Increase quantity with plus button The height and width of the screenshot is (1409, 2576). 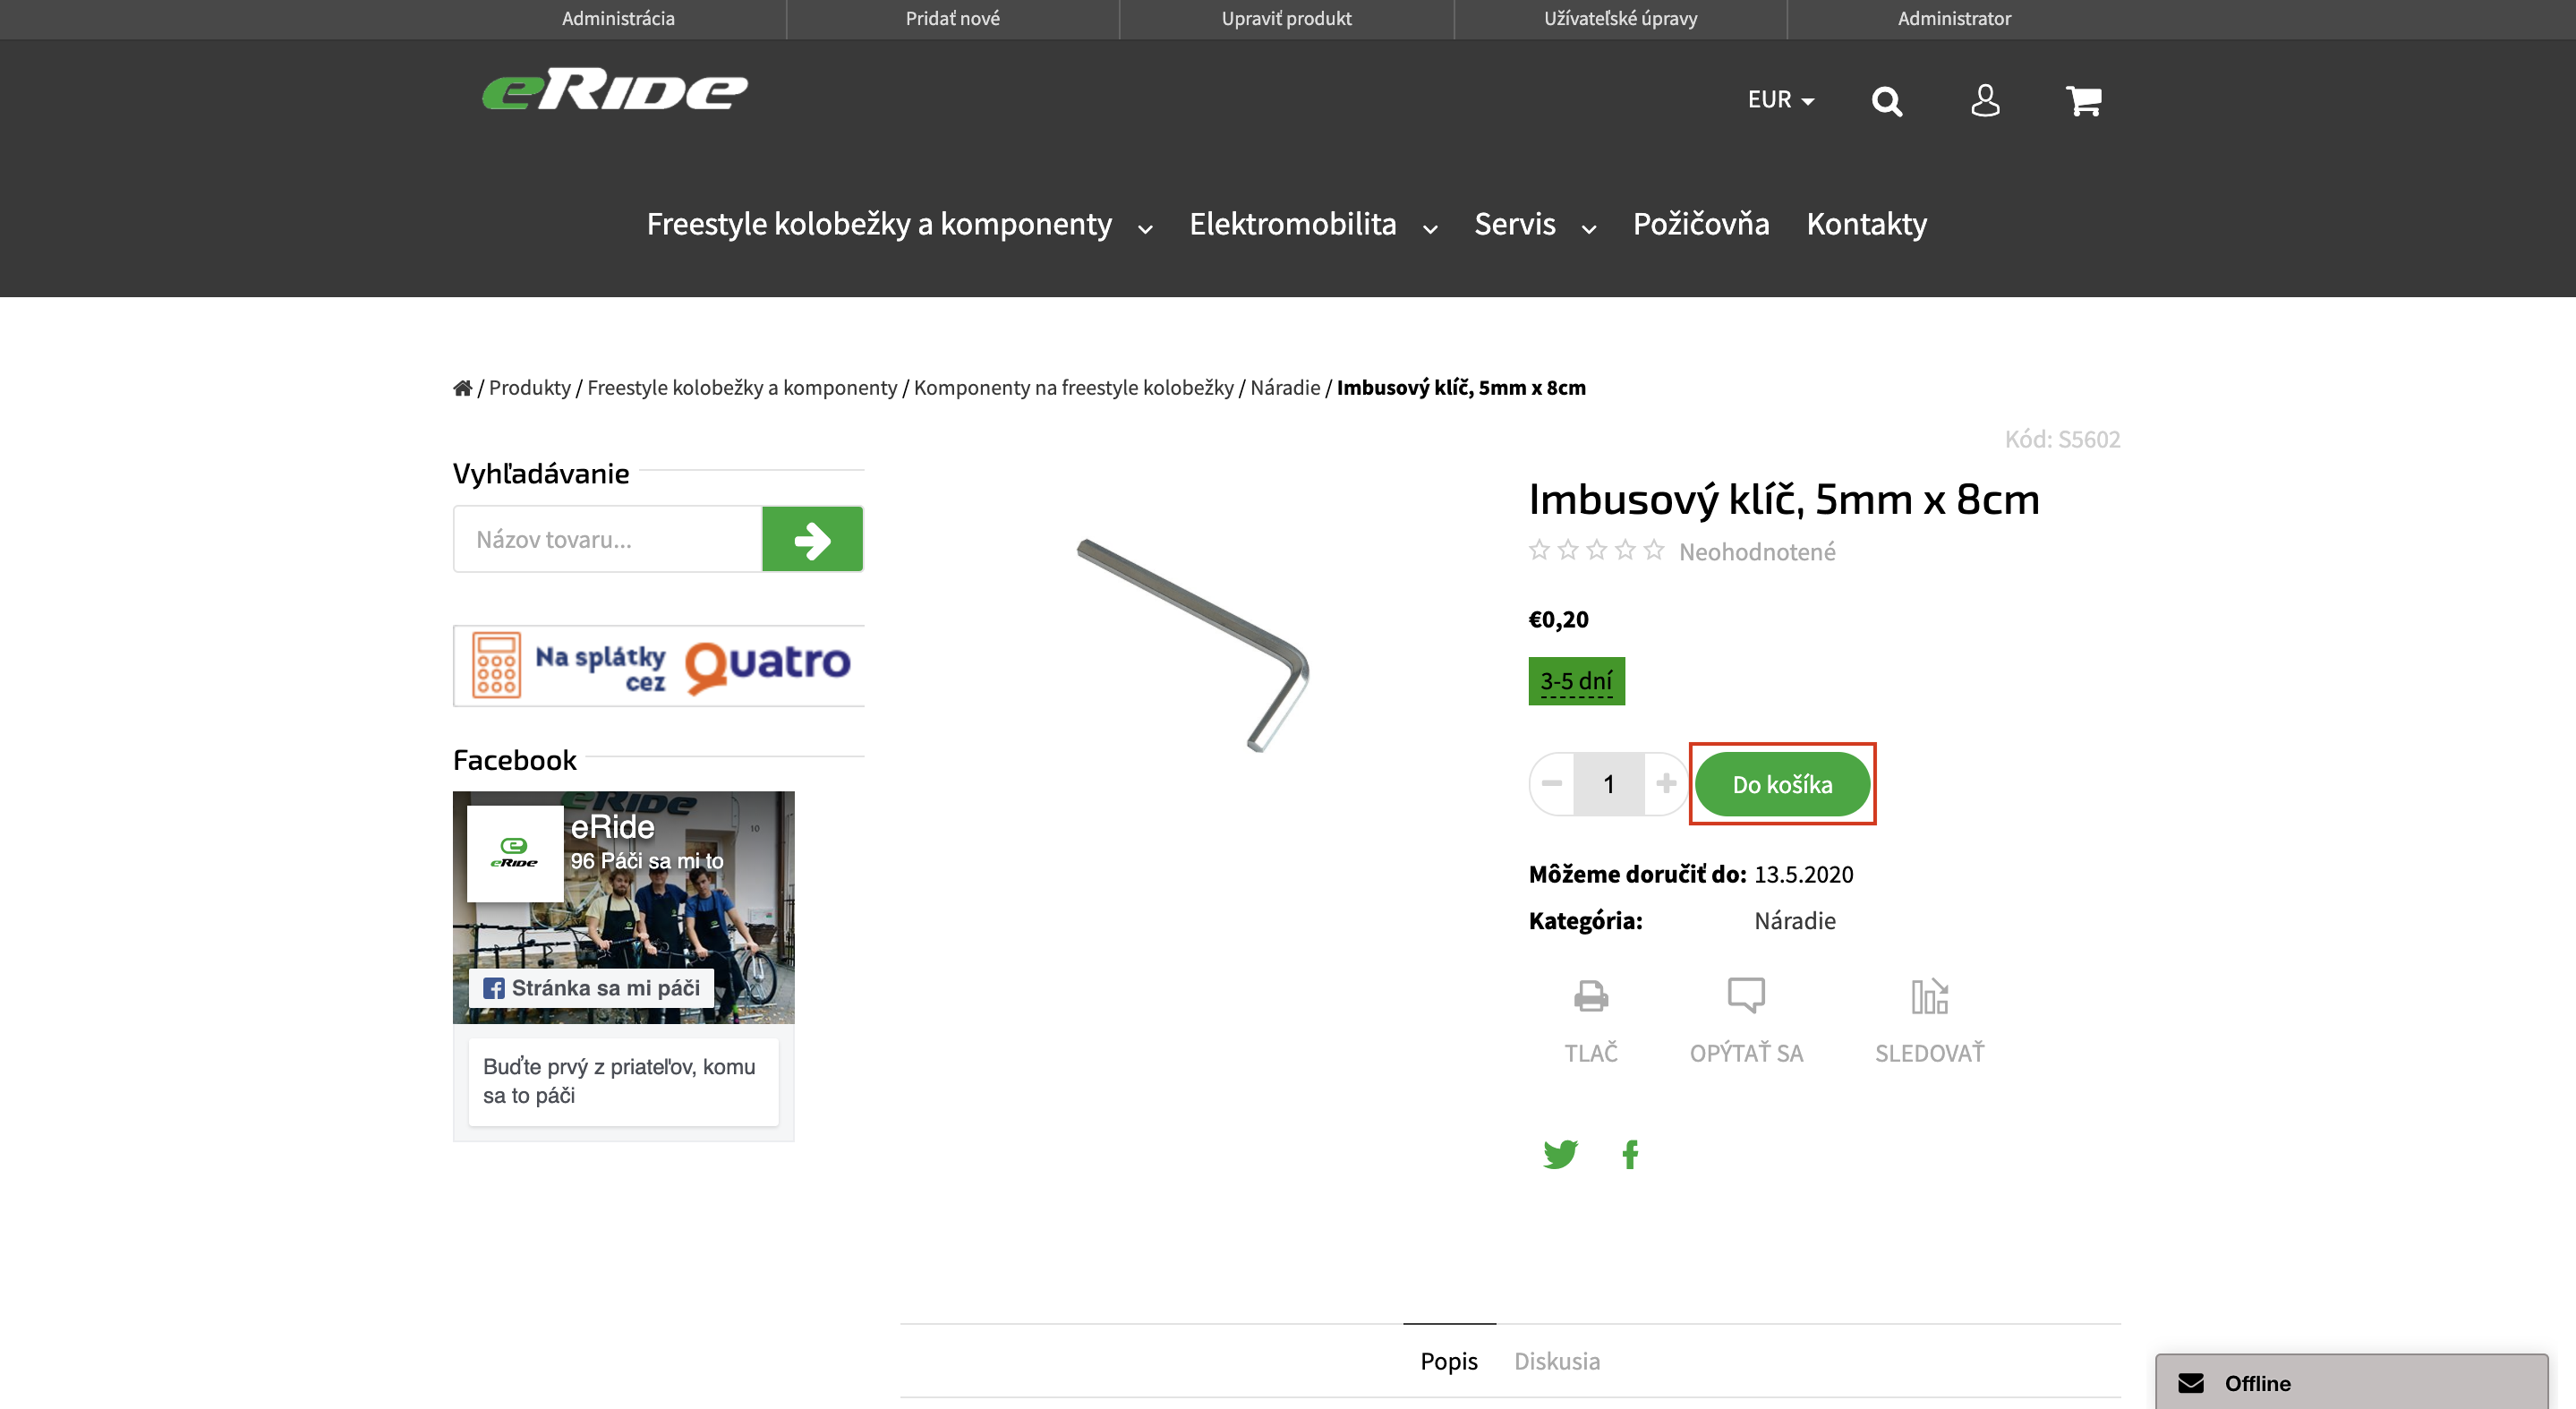click(x=1665, y=783)
